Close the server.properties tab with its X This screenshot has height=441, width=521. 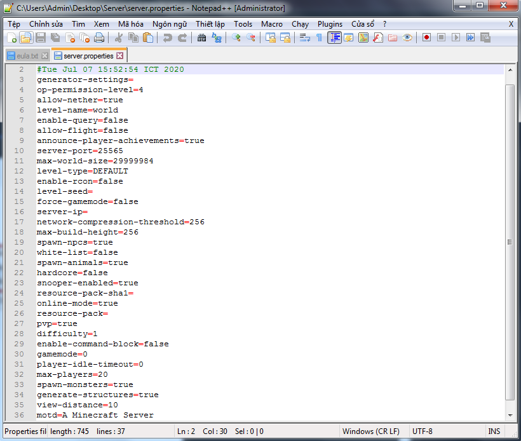(119, 56)
